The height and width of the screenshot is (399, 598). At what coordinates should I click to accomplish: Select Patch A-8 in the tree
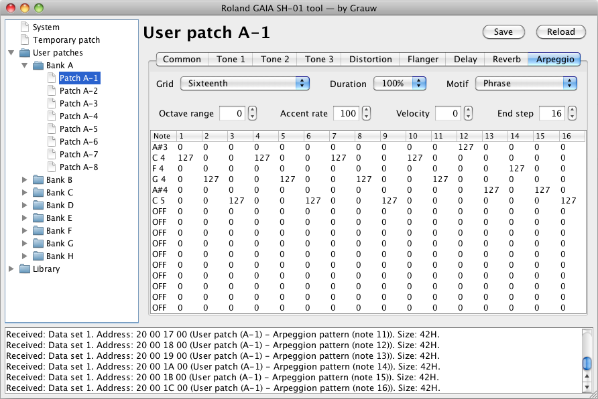click(x=78, y=167)
